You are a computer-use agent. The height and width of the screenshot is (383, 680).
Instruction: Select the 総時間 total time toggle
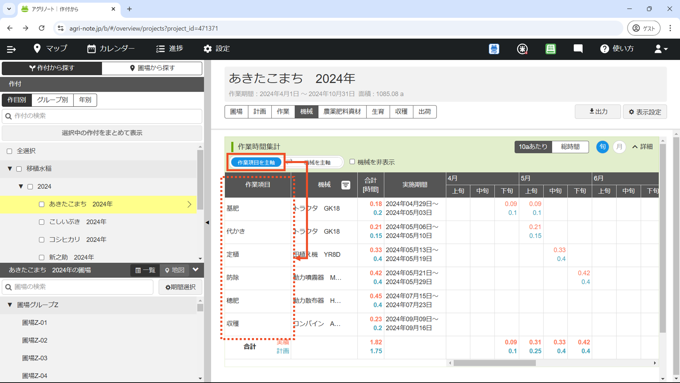coord(570,147)
